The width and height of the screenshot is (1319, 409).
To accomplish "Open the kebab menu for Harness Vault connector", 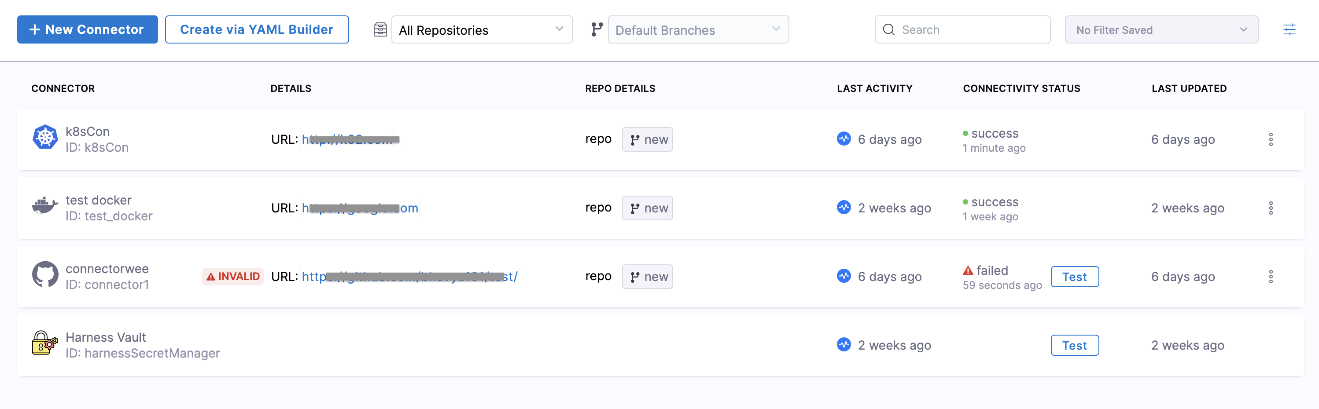I will point(1272,345).
